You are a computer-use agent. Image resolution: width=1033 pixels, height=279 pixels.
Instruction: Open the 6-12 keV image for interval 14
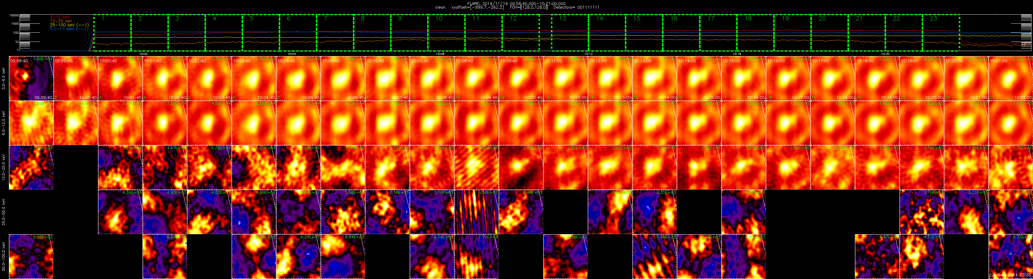(610, 123)
